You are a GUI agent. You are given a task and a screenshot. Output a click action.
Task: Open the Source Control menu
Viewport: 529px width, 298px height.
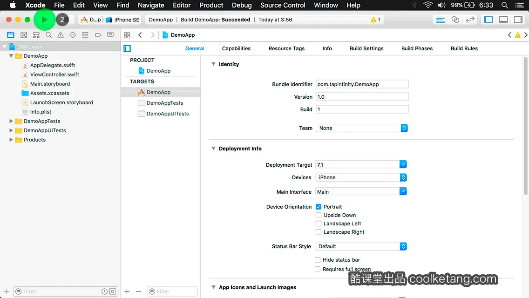[283, 5]
